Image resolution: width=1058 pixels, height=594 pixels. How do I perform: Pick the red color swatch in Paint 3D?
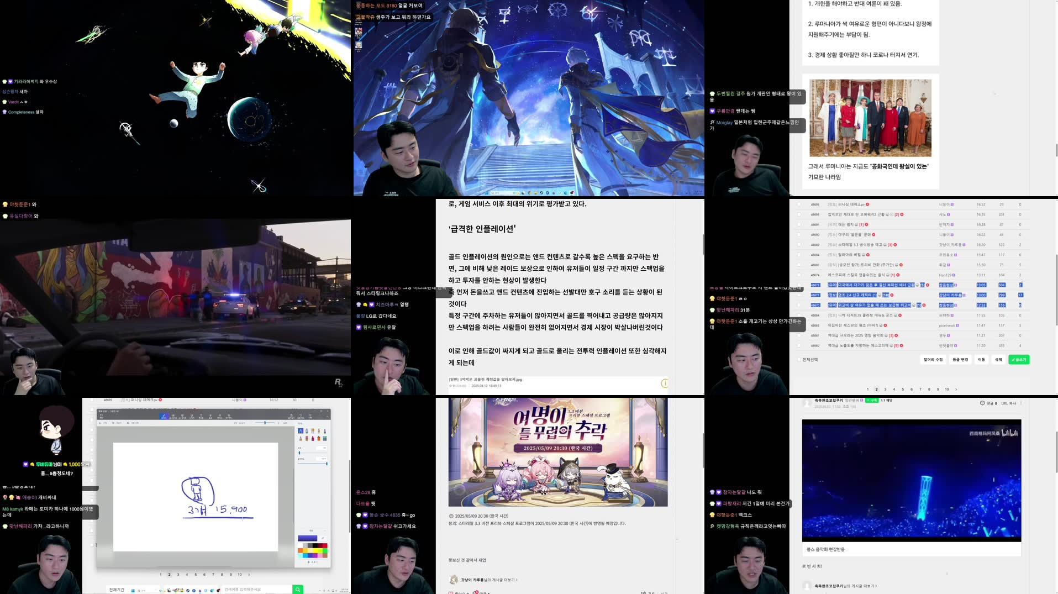click(x=325, y=545)
